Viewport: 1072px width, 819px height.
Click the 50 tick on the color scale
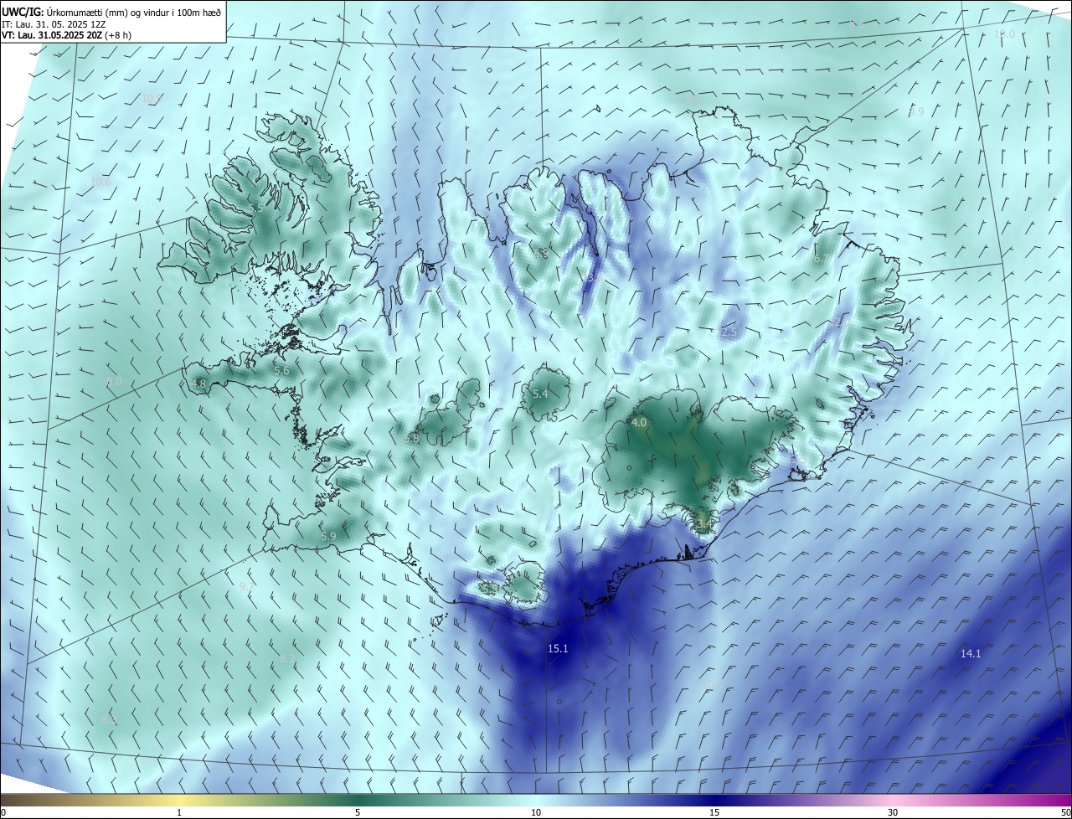[1065, 812]
